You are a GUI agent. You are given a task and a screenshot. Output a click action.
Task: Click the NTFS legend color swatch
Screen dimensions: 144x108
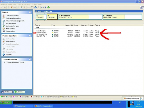14,97
